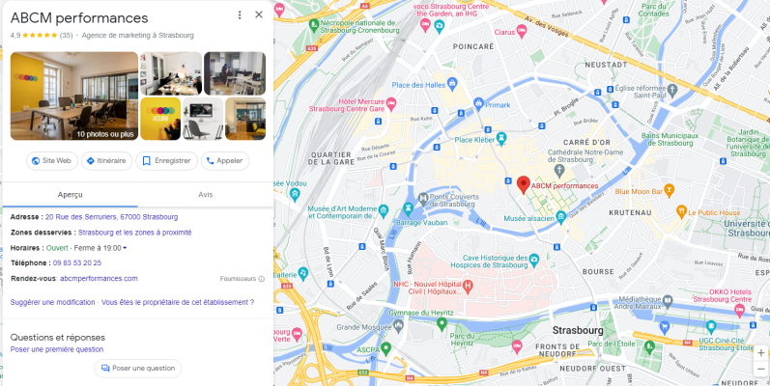Screen dimensions: 770x386
Task: Select Primark shopping marker
Action: point(479,104)
